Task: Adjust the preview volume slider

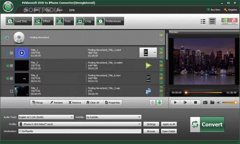Action: coord(229,103)
